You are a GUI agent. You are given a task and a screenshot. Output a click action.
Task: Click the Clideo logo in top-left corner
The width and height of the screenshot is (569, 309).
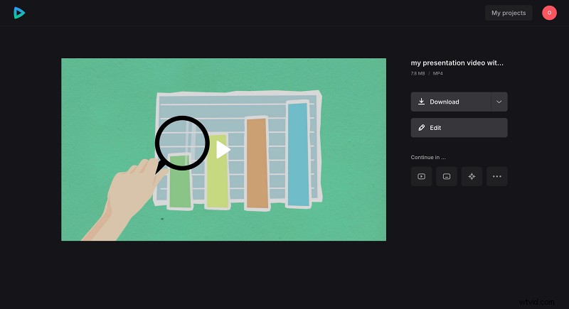(x=20, y=13)
